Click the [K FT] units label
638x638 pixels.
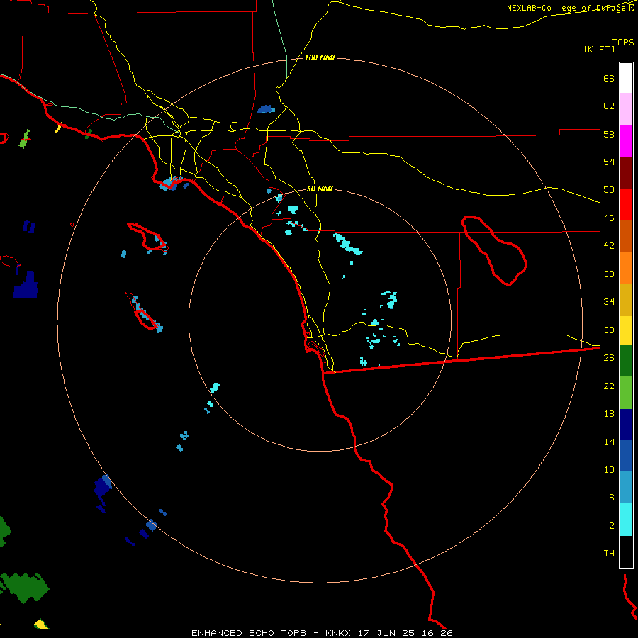pos(599,49)
